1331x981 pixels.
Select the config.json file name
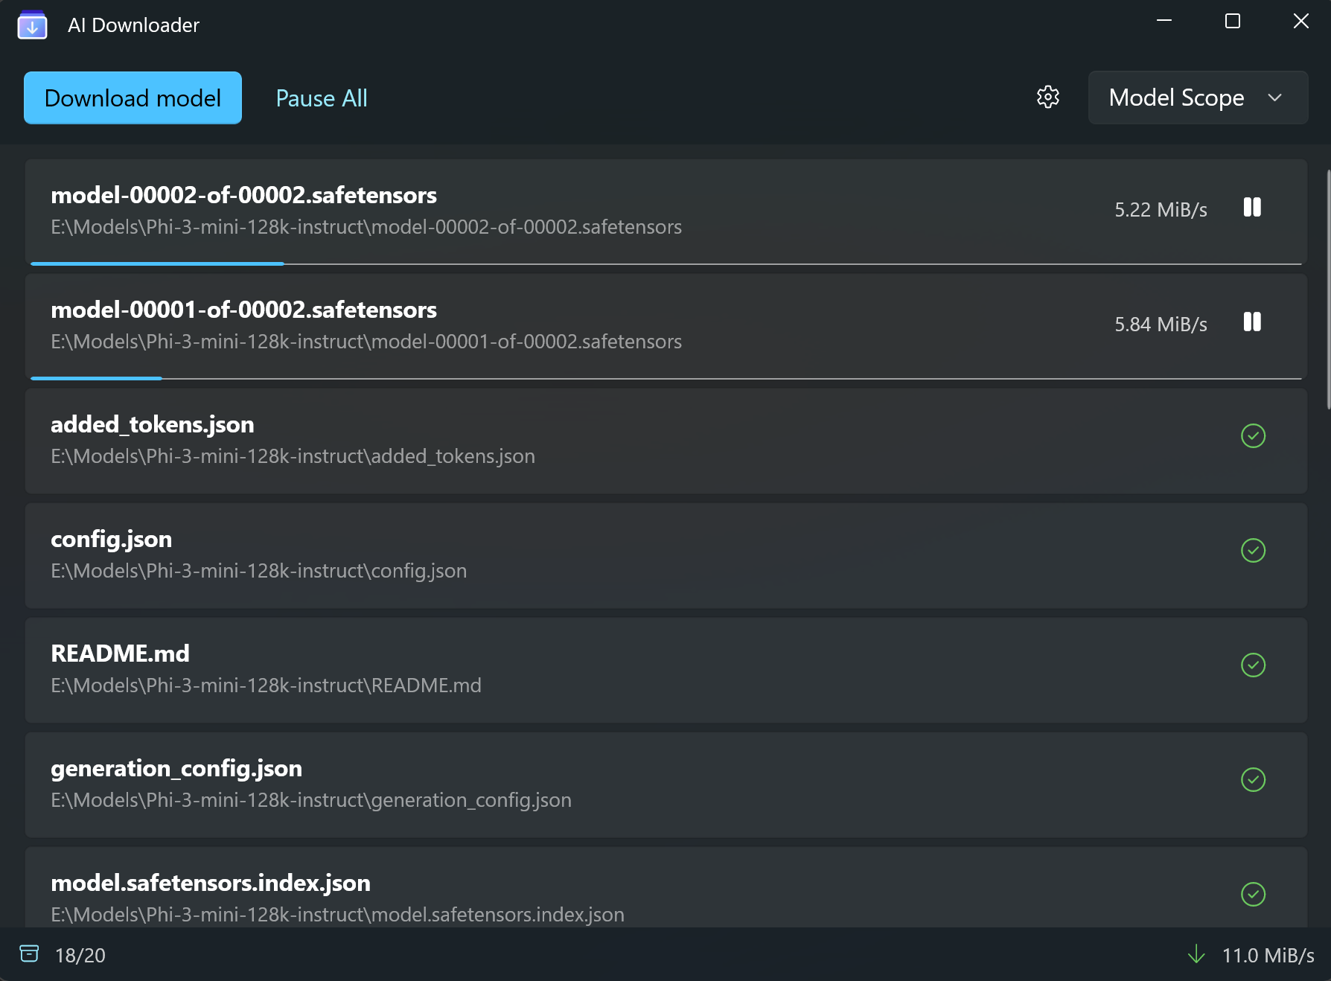pyautogui.click(x=111, y=540)
